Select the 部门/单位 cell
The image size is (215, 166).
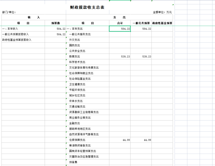coord(9,12)
